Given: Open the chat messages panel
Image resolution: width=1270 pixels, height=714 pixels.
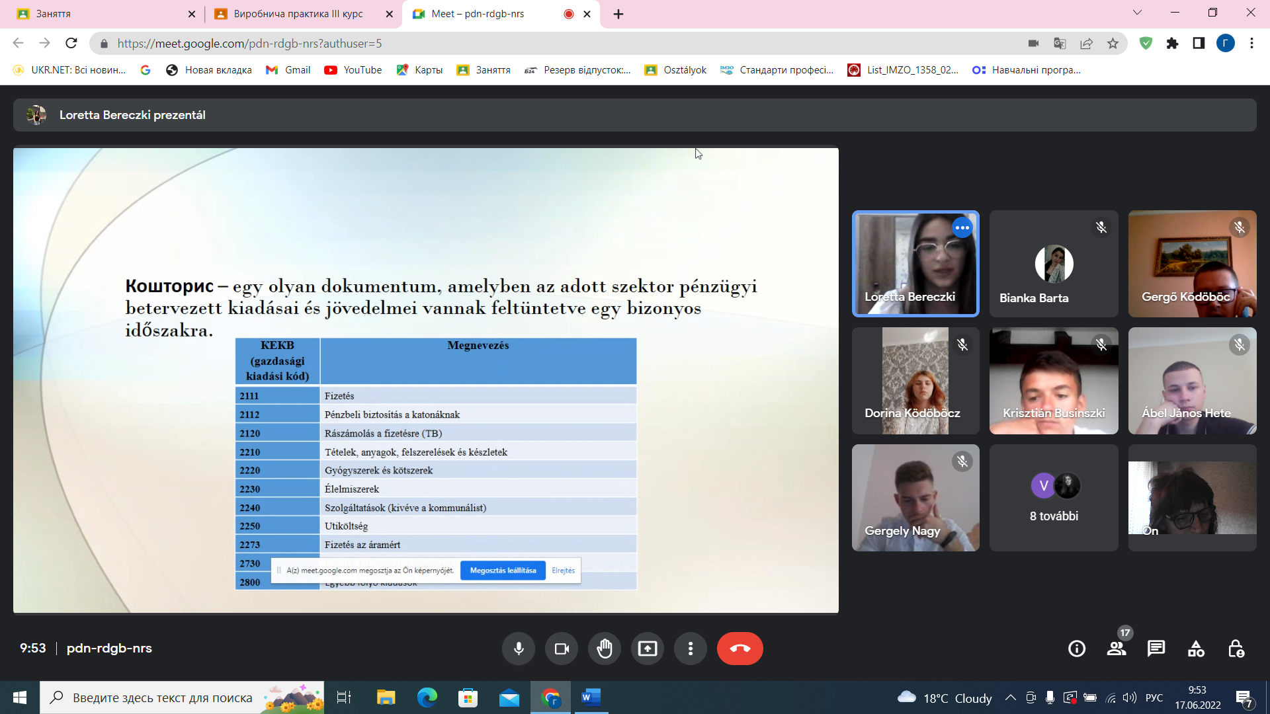Looking at the screenshot, I should click(1156, 649).
